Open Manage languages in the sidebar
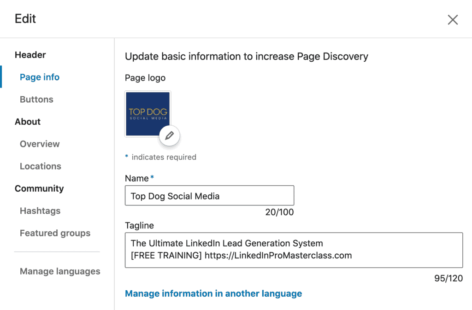 (x=60, y=271)
